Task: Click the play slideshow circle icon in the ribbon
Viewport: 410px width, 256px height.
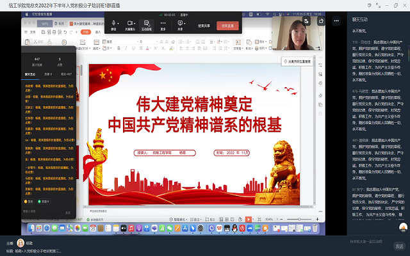Action: pyautogui.click(x=64, y=42)
